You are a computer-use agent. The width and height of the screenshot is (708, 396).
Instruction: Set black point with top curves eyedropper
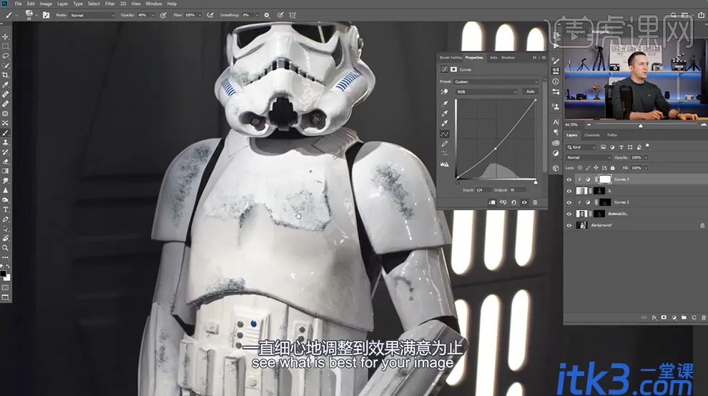tap(444, 104)
